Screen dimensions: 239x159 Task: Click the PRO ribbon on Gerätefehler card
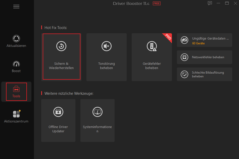pos(168,37)
